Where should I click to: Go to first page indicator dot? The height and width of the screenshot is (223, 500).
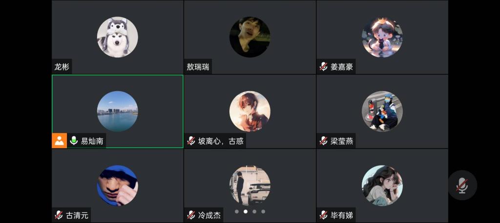237,211
